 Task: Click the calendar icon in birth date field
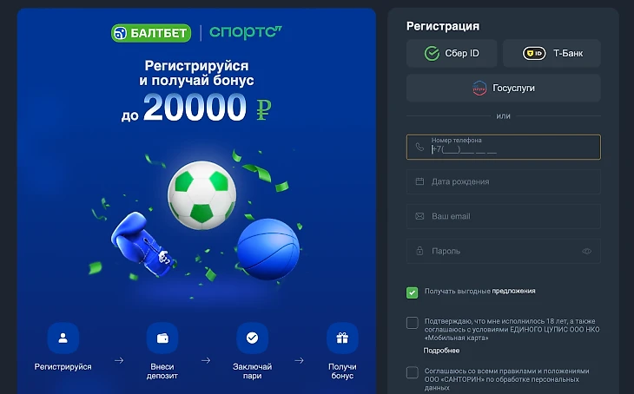(419, 181)
